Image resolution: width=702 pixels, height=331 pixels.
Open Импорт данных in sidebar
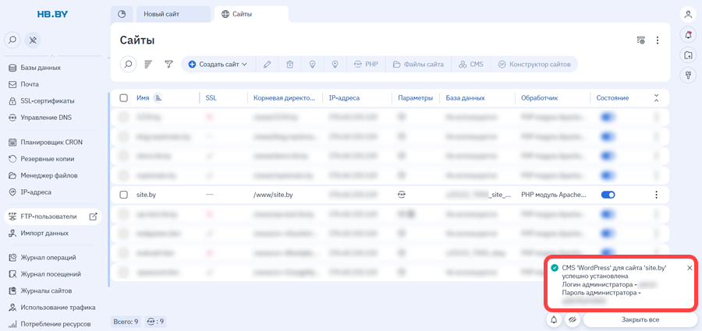53,233
